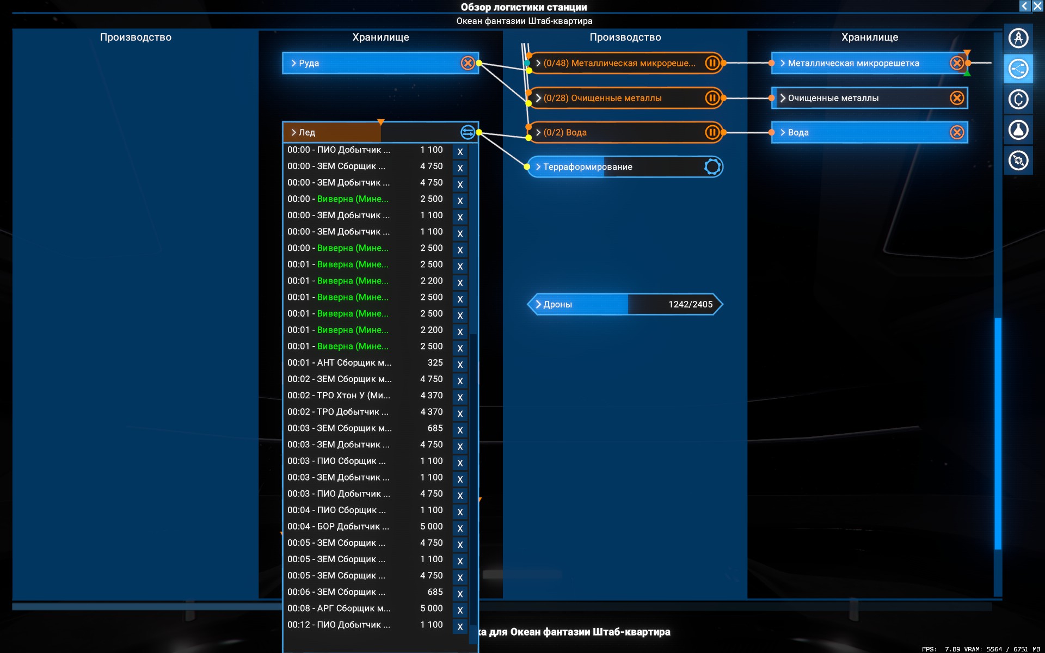This screenshot has width=1045, height=653.
Task: Cancel the БОР Добытчик 5 000 entry
Action: 460,528
